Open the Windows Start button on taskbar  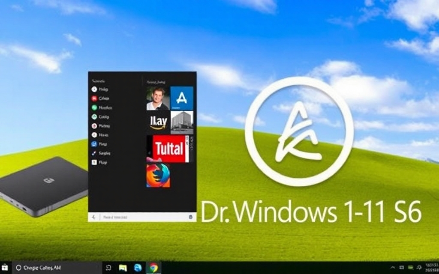click(x=4, y=268)
